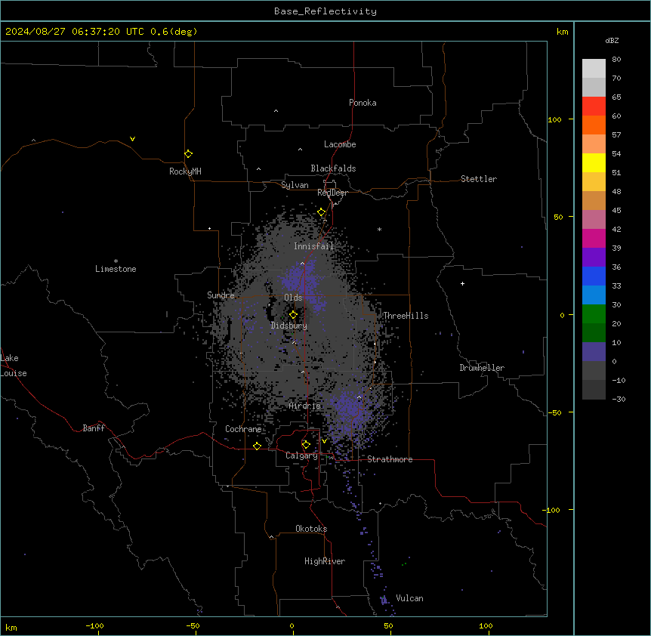Pick the red 60-65 dBZ legend swatch
The width and height of the screenshot is (651, 636).
pyautogui.click(x=594, y=107)
